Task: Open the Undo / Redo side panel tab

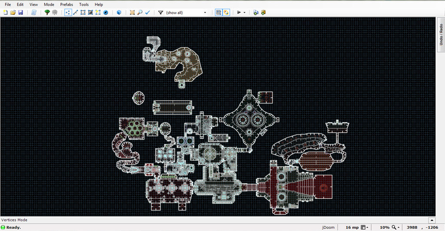Action: 441,34
